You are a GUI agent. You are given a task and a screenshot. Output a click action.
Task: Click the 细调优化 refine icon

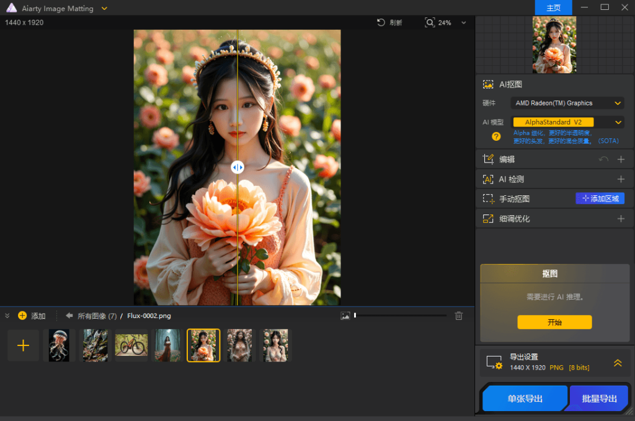[x=488, y=218]
